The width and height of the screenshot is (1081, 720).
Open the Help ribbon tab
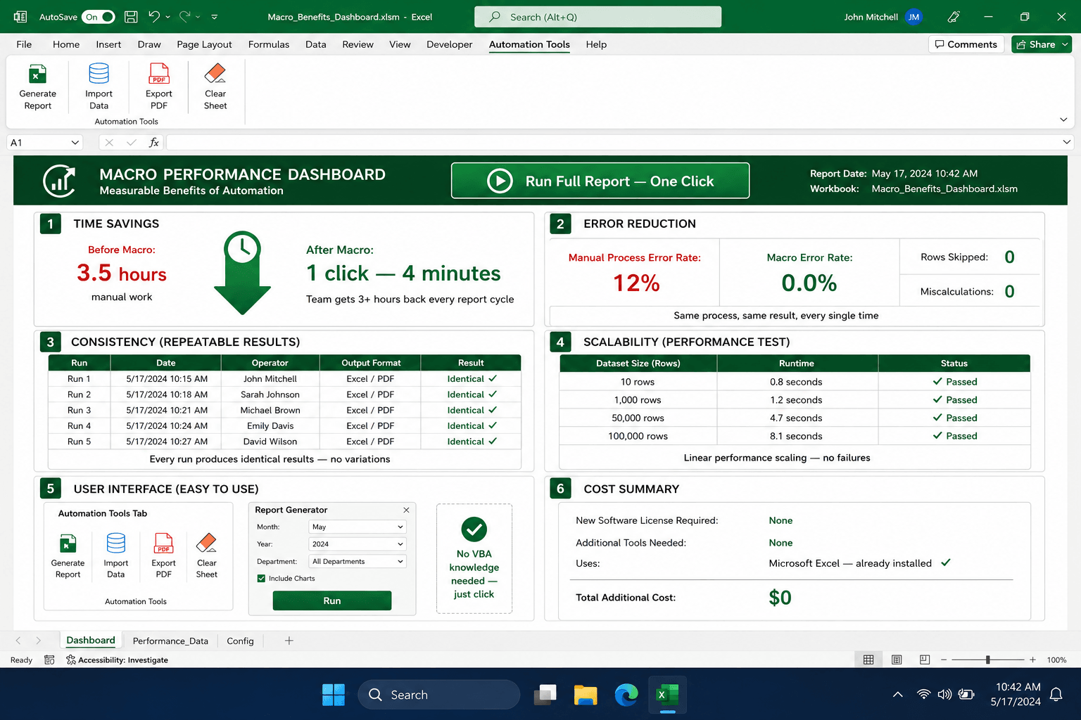(x=596, y=44)
